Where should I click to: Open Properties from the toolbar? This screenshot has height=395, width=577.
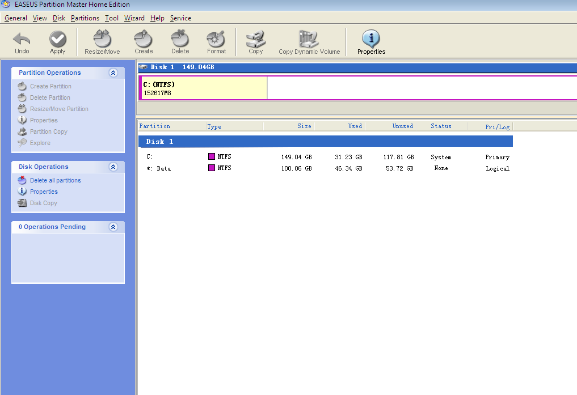pyautogui.click(x=371, y=40)
